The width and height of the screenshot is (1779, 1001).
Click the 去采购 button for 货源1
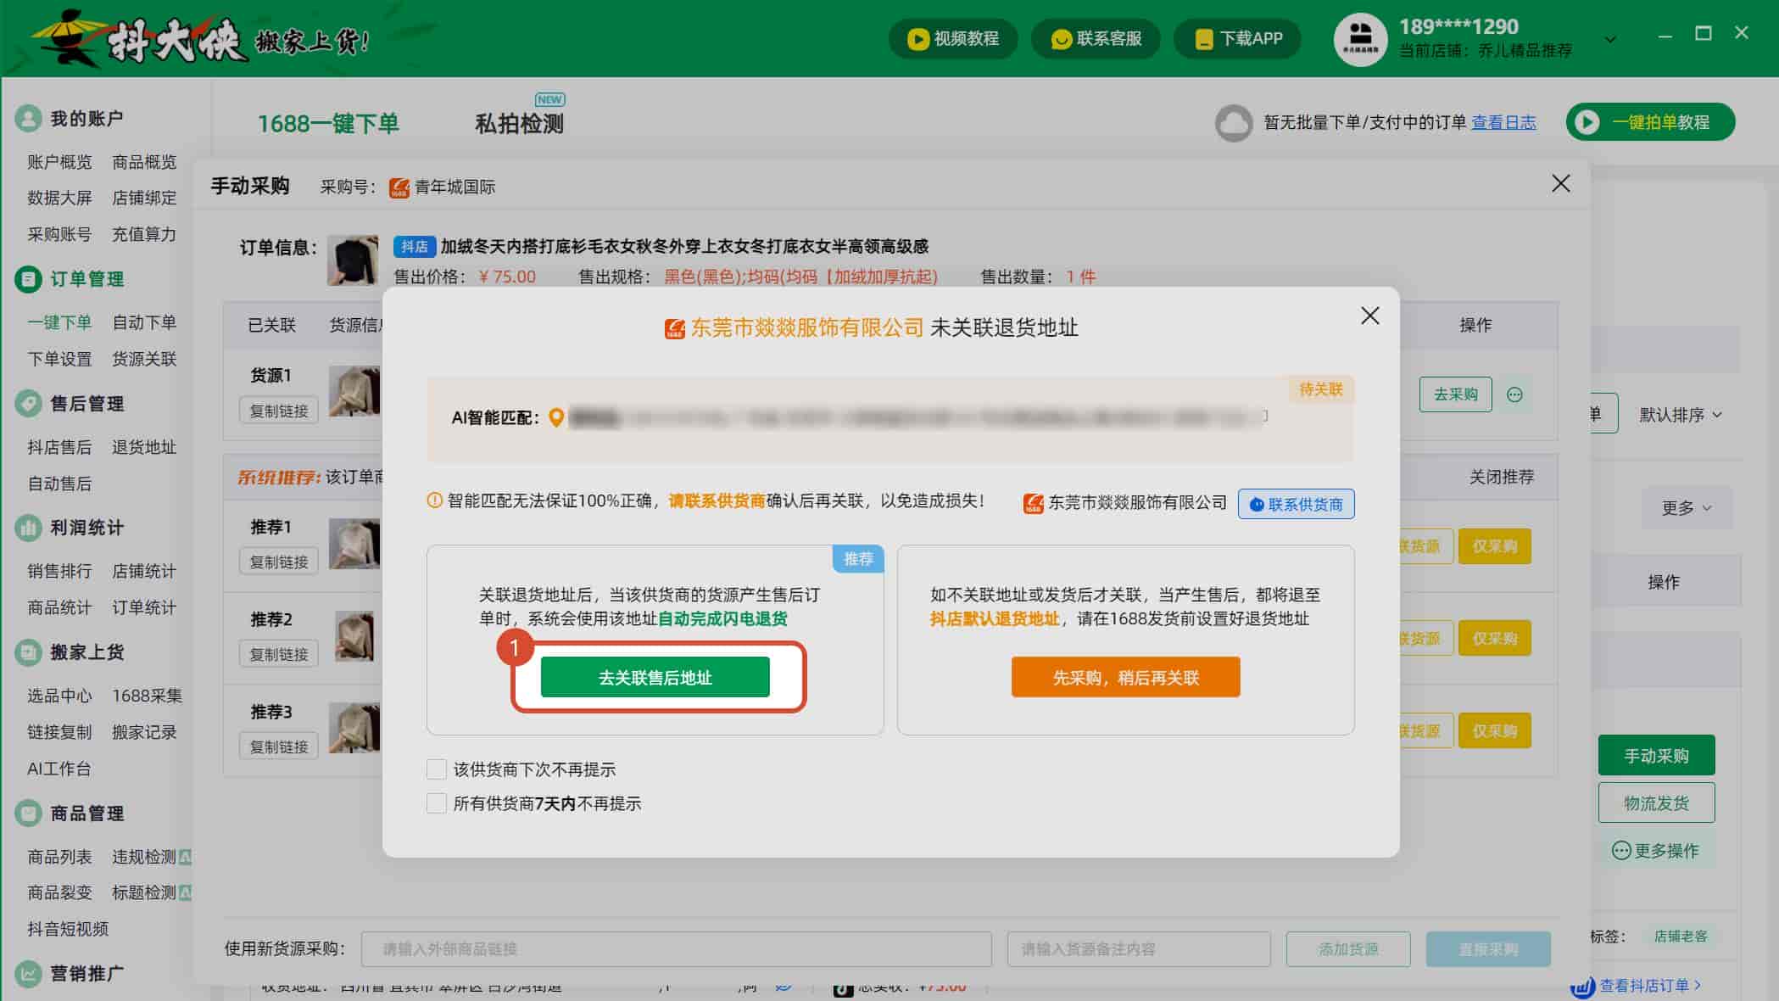1455,394
